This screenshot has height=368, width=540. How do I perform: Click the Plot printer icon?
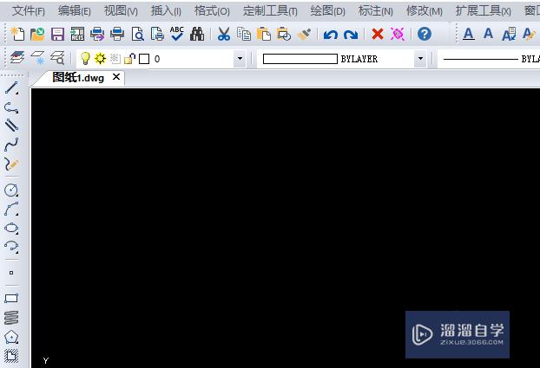tap(117, 34)
